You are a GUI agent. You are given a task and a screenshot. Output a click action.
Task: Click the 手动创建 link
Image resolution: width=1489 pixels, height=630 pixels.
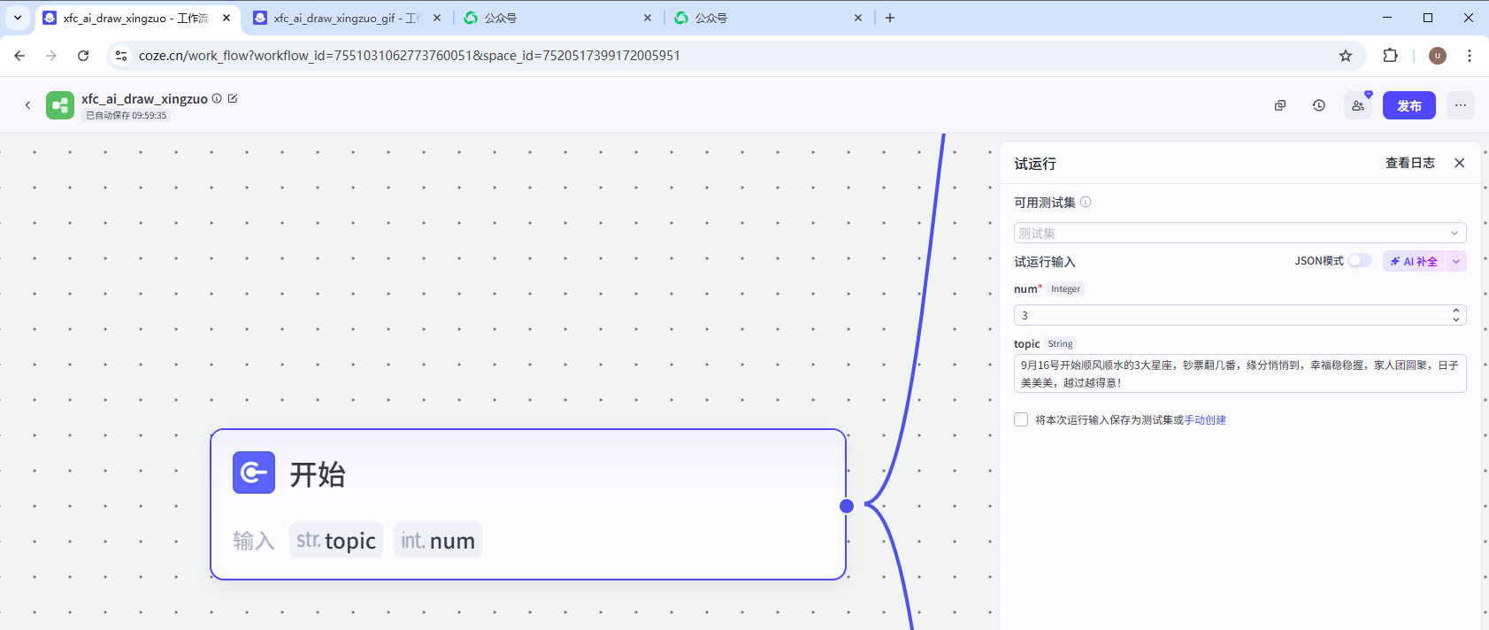1205,420
